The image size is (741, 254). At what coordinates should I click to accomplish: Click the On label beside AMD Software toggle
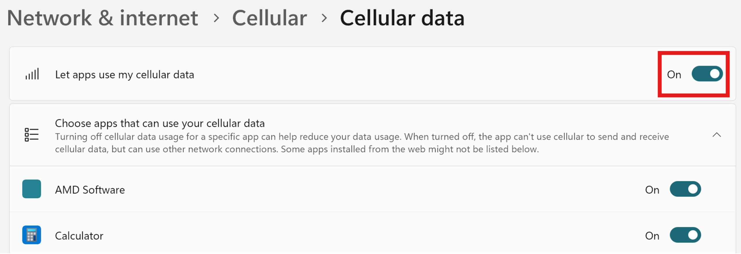652,190
